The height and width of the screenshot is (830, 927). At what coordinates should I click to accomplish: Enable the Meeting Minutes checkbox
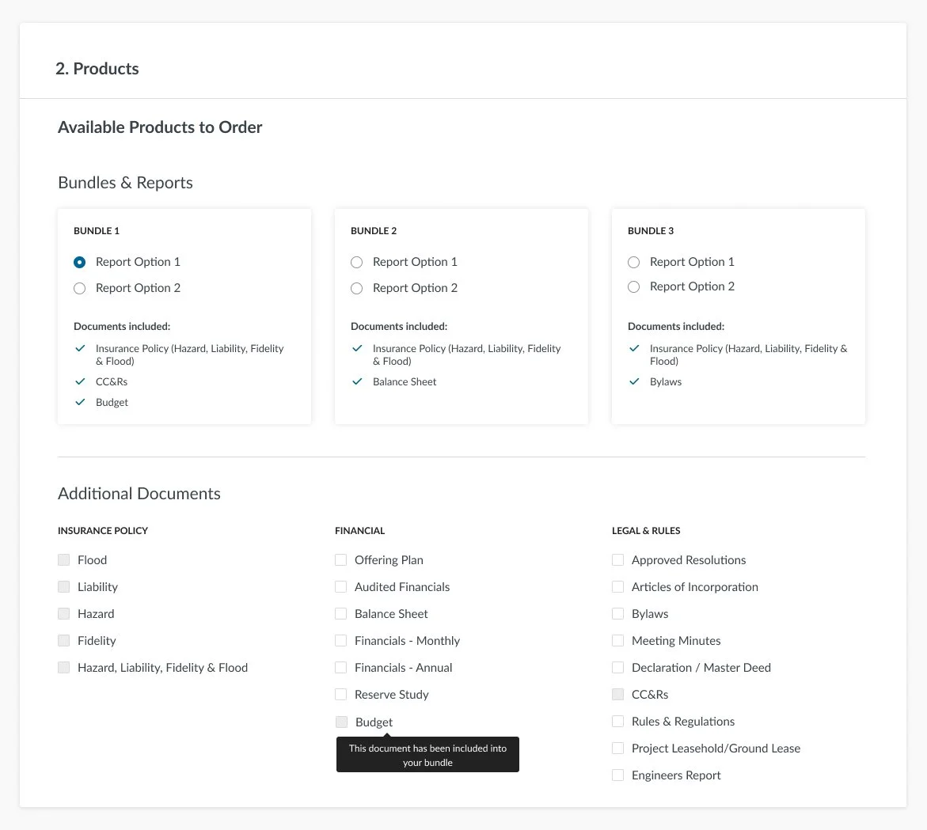click(x=617, y=640)
